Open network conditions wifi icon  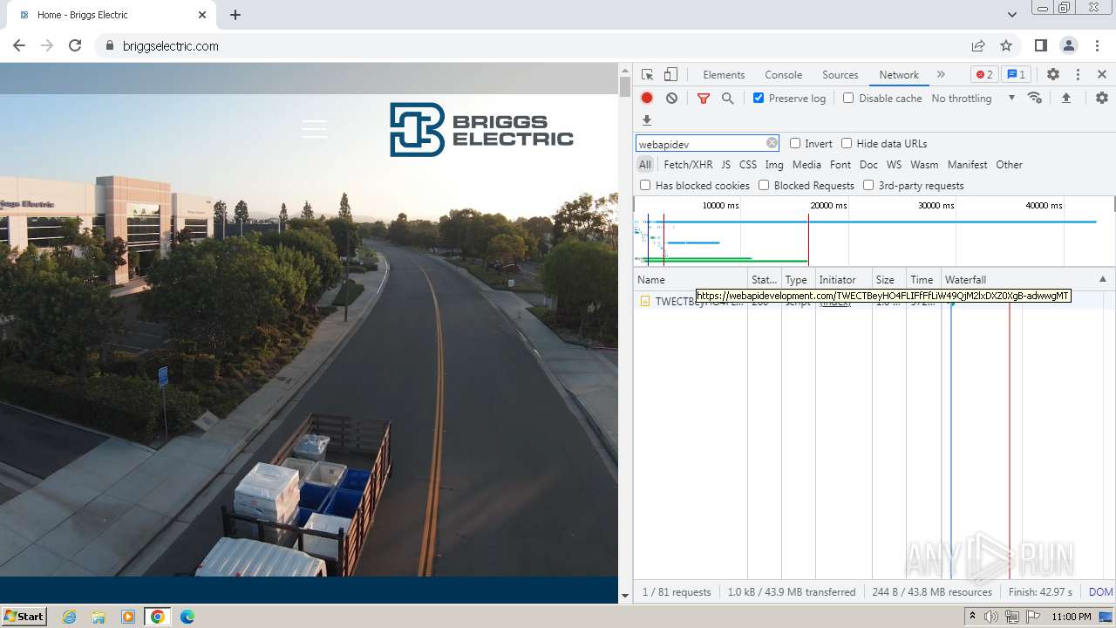pos(1035,99)
